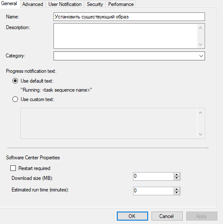Increase Download size with up arrow
Image resolution: width=223 pixels, height=224 pixels.
click(177, 175)
